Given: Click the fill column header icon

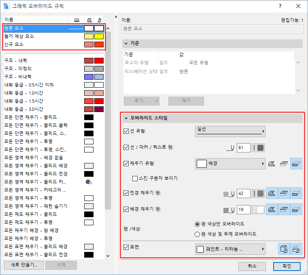Looking at the screenshot, I should click(x=89, y=20).
